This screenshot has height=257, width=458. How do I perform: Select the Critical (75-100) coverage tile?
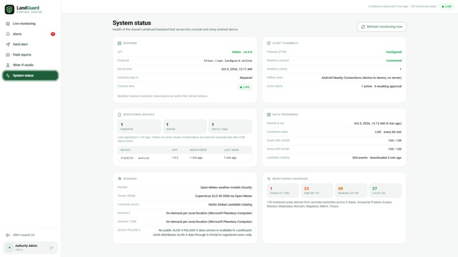coord(283,191)
